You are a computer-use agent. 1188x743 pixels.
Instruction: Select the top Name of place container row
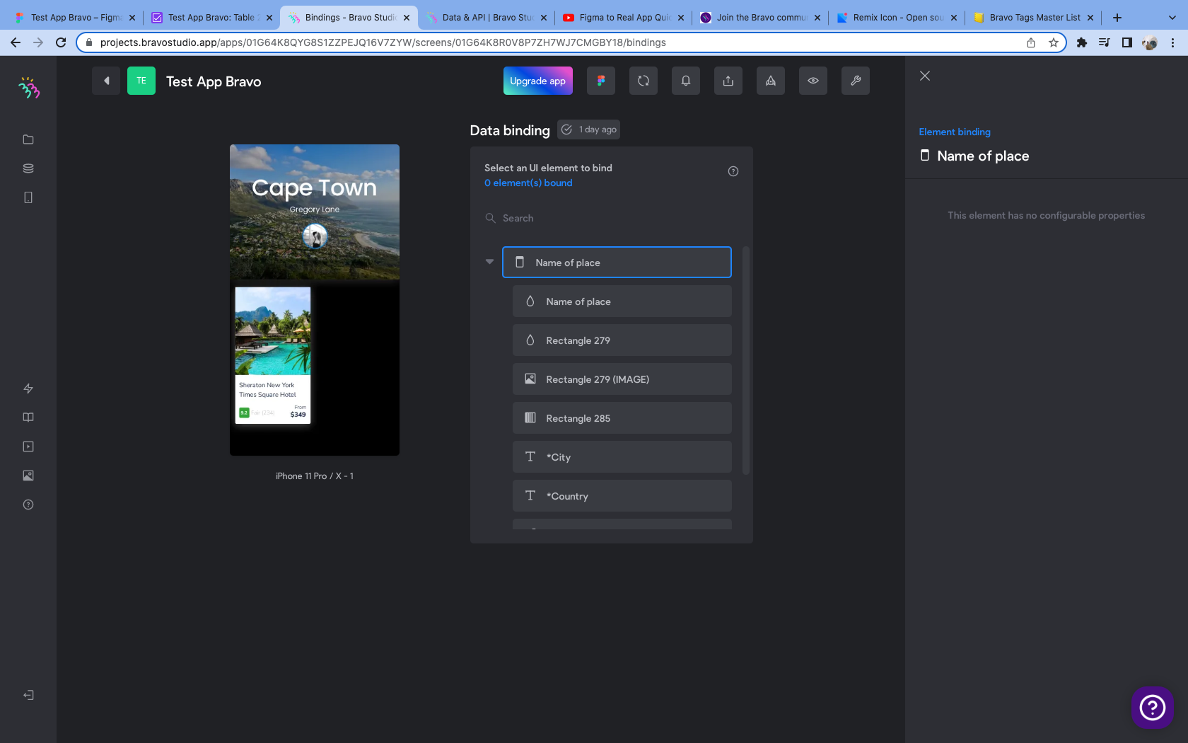tap(617, 262)
